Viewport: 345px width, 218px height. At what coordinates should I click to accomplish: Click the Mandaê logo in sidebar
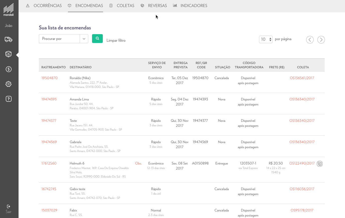point(9,10)
